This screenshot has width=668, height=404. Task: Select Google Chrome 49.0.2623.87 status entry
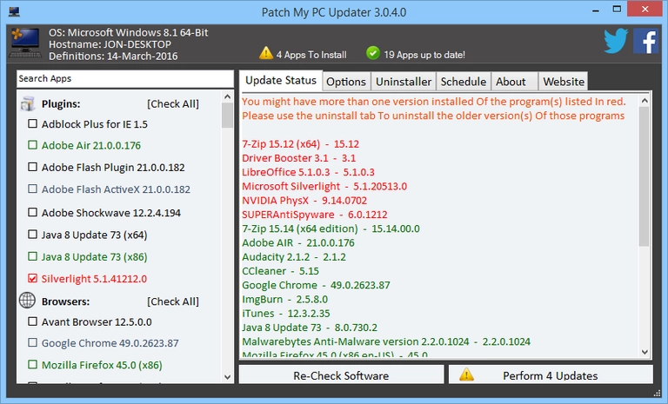(316, 285)
